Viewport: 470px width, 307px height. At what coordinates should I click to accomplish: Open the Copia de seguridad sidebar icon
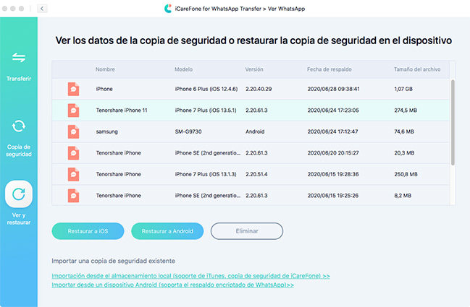[x=19, y=126]
